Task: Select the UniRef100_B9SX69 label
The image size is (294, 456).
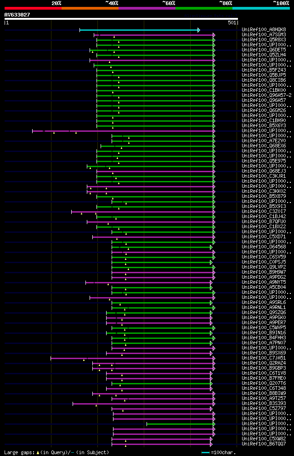Action: 264,353
